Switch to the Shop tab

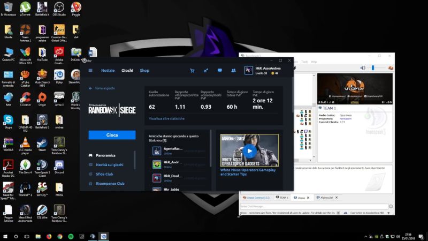click(x=144, y=71)
